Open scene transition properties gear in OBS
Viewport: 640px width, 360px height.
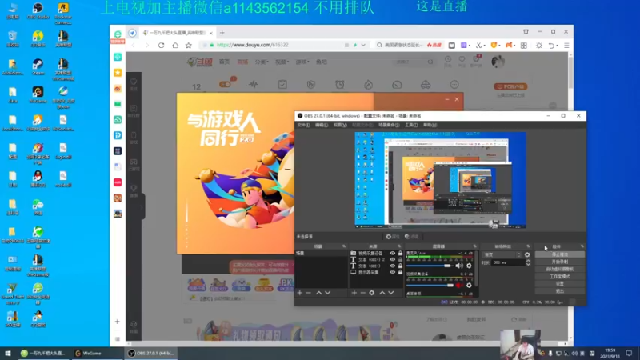click(527, 254)
